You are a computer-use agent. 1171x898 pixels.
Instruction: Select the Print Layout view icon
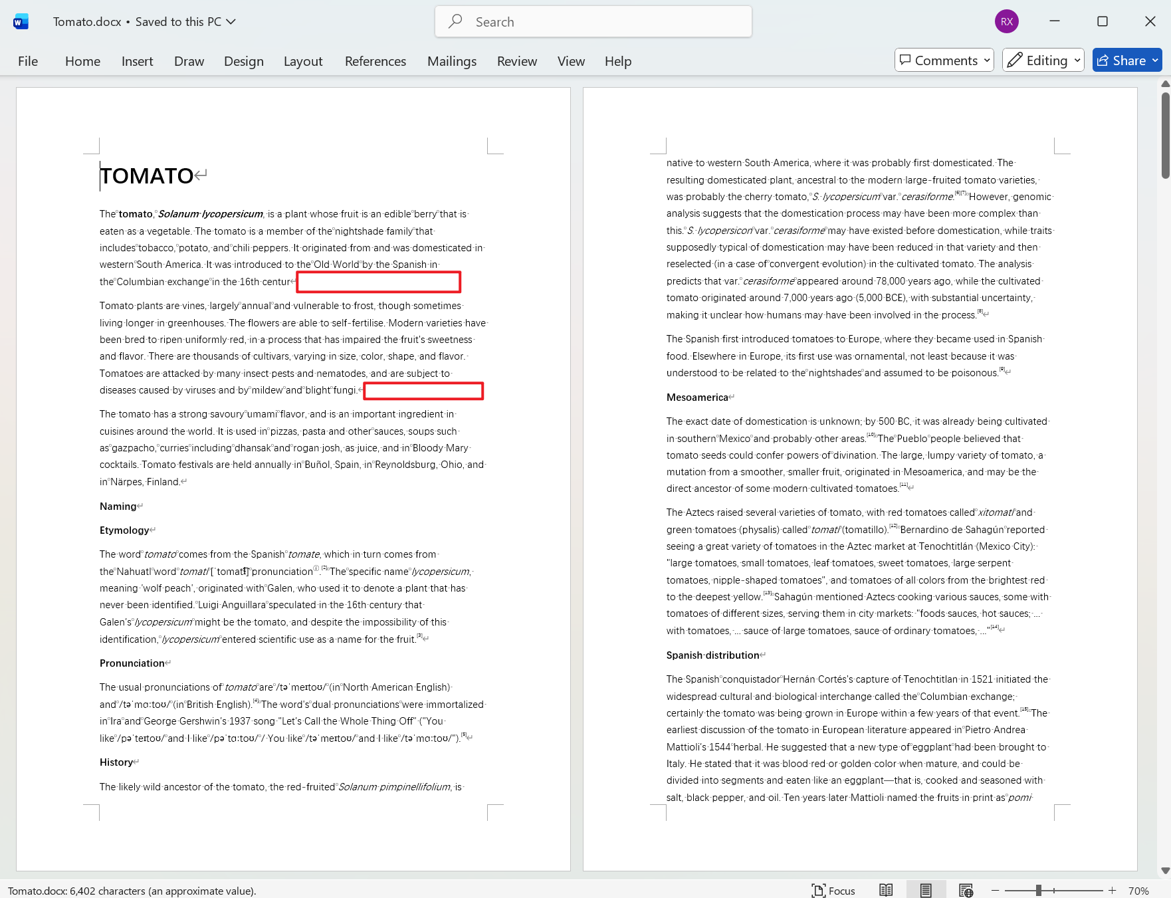[x=926, y=890]
